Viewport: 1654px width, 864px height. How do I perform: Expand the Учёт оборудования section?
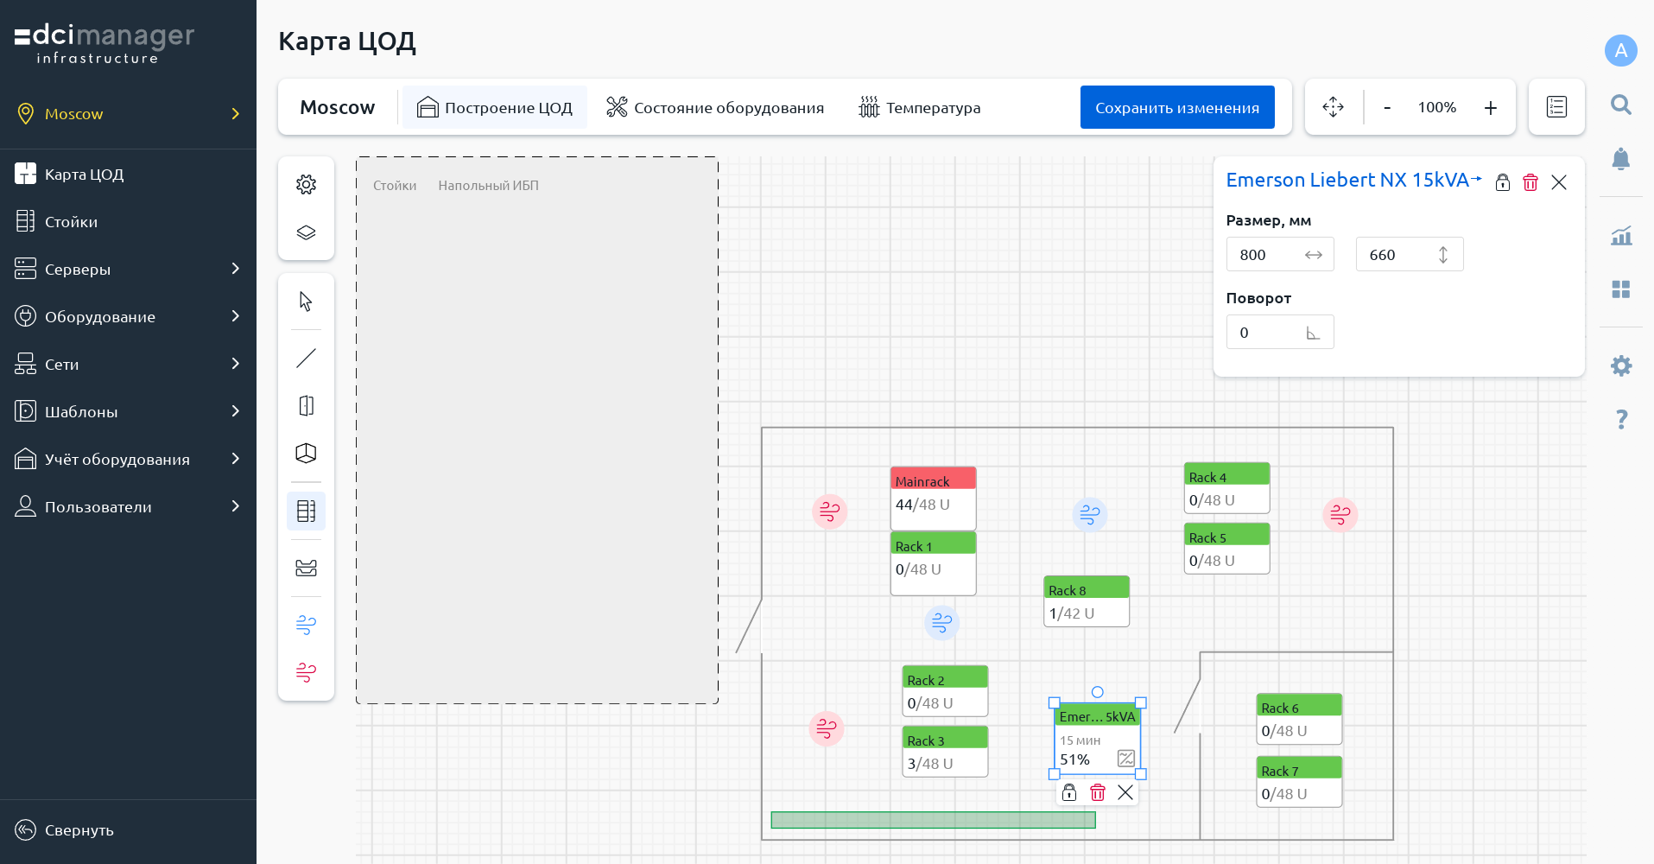[x=128, y=460]
